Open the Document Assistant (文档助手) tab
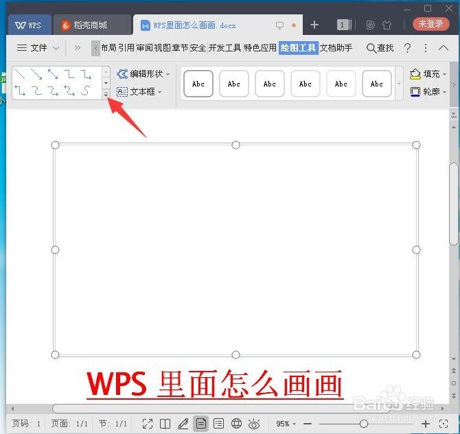 tap(336, 47)
